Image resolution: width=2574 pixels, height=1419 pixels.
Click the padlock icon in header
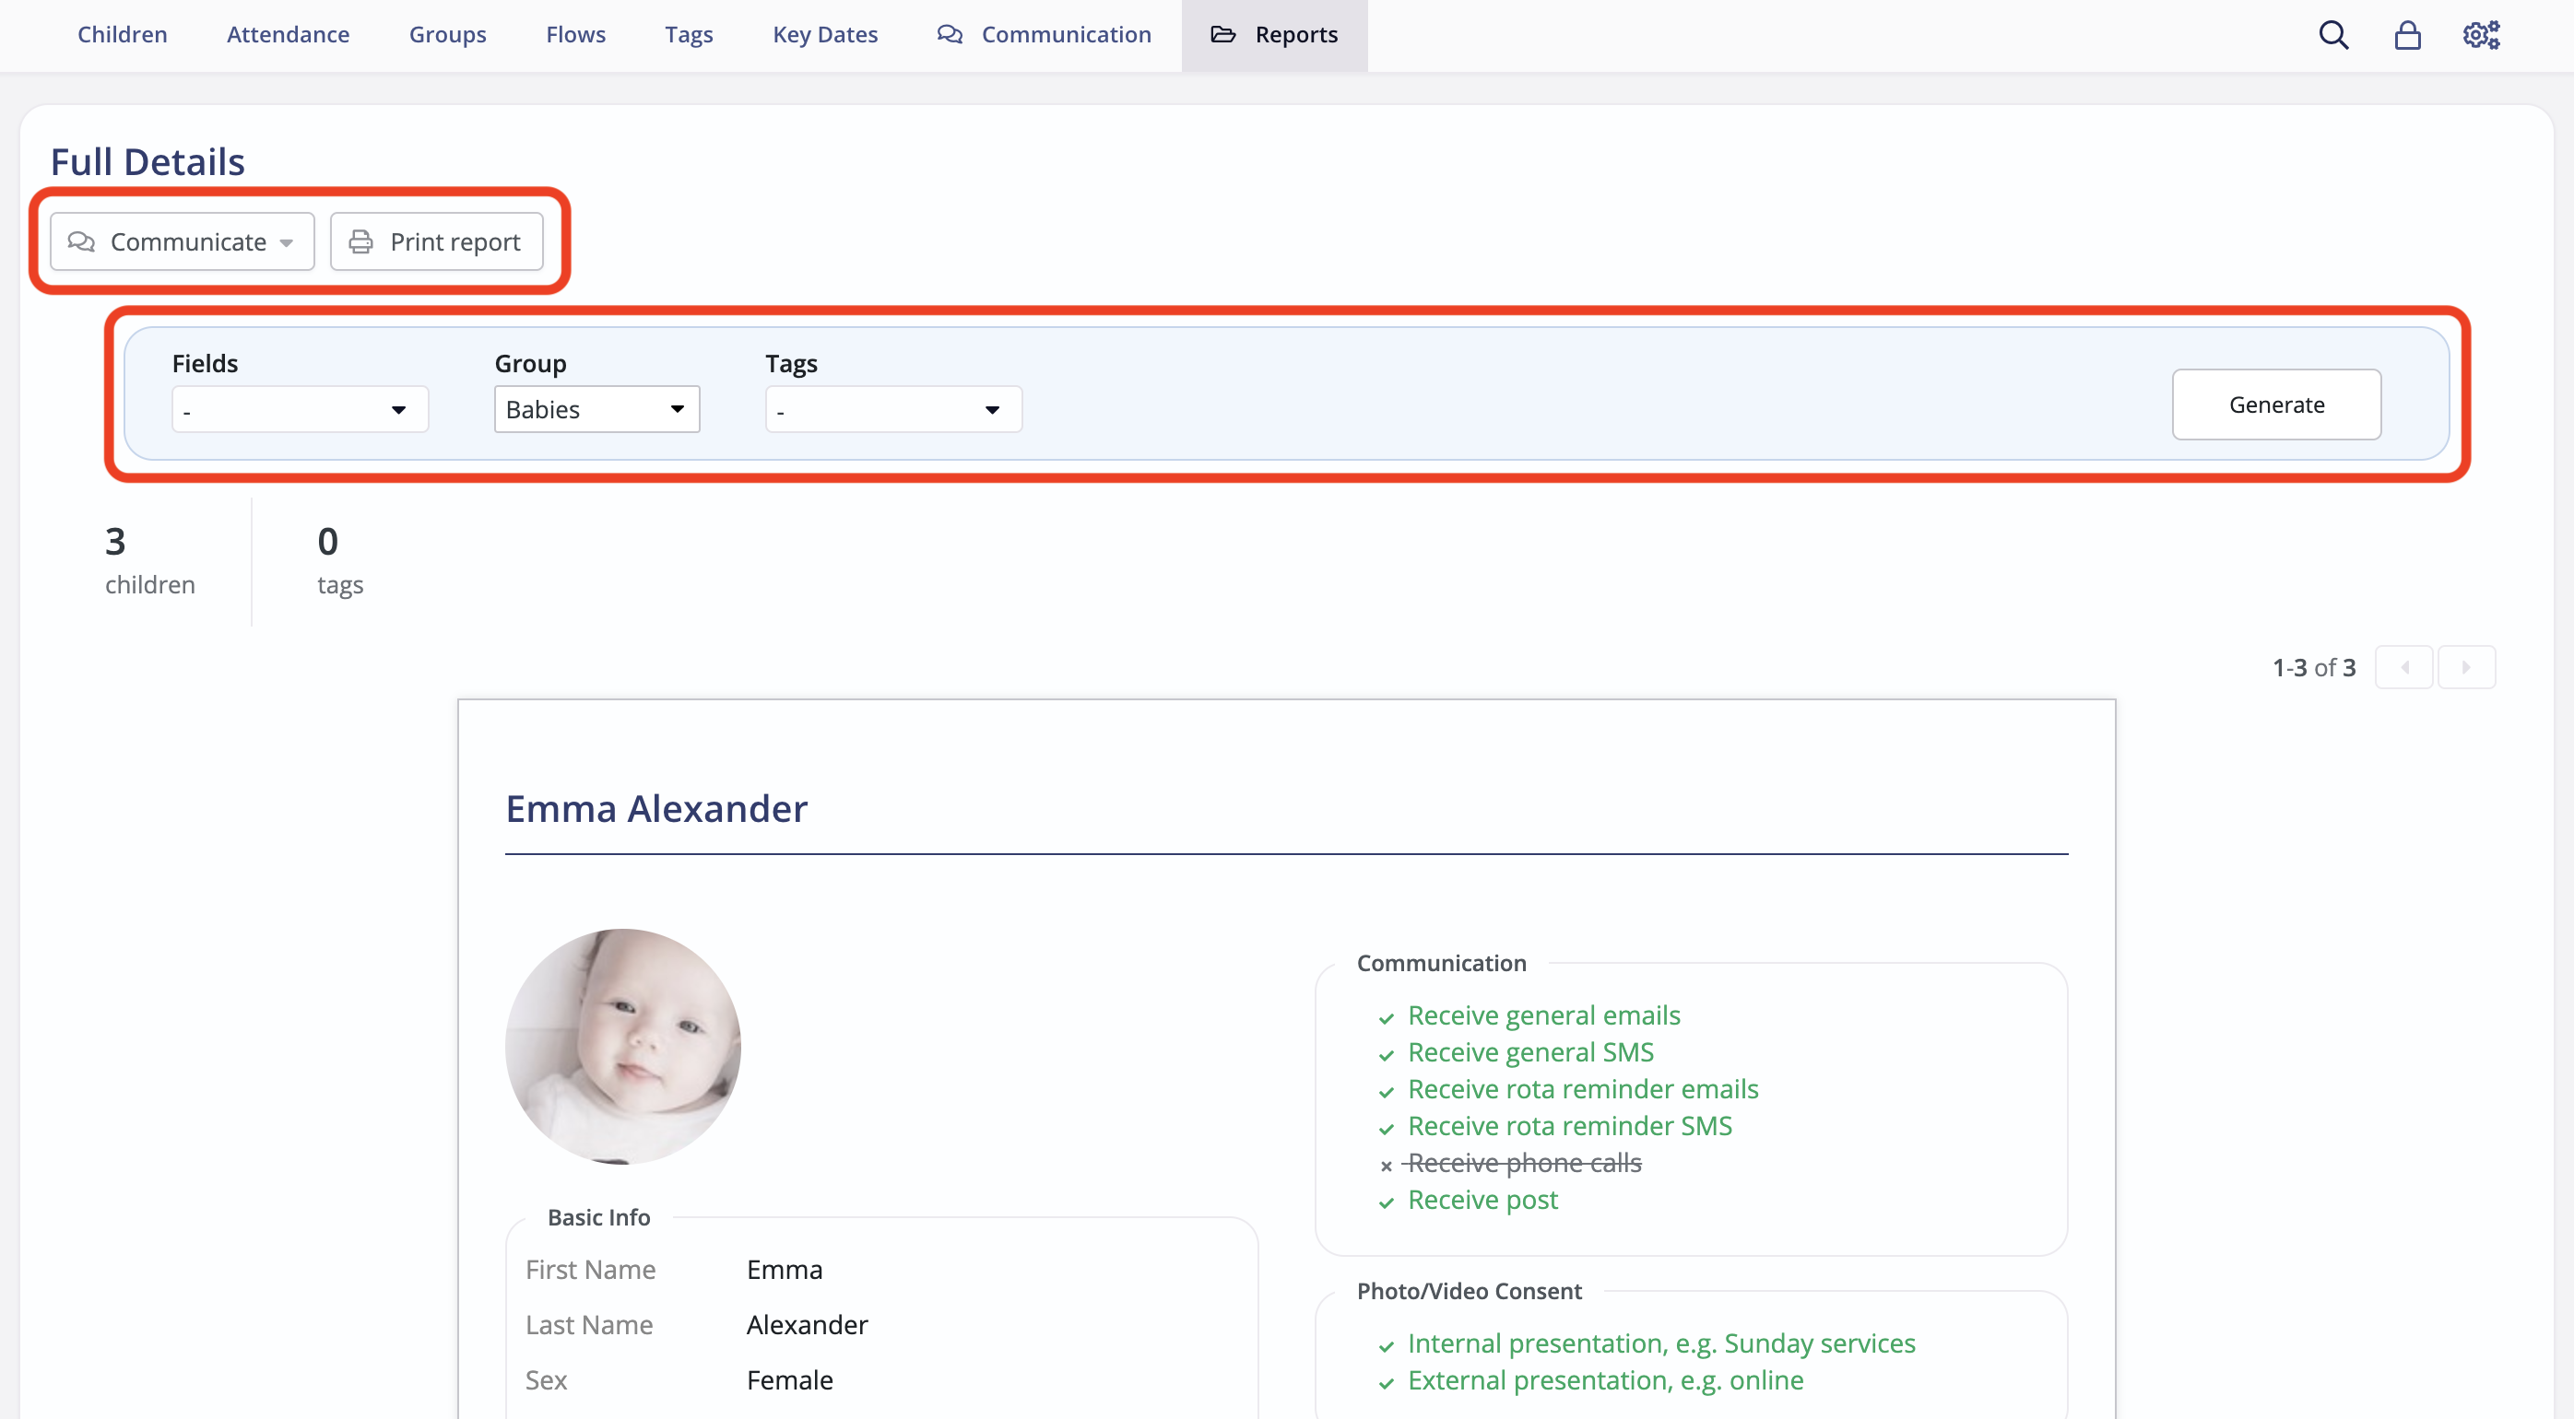(2407, 35)
